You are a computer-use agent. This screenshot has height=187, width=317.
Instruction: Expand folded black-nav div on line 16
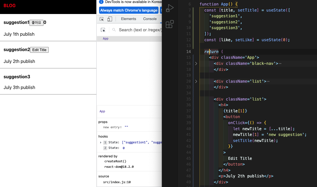(196, 63)
